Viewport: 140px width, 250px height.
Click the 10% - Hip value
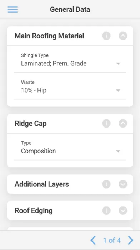pyautogui.click(x=34, y=91)
